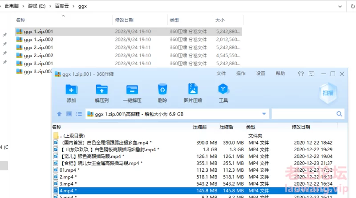Click the skin (shirt) icon in the title bar
Viewport: 356px width, 198px height.
[x=301, y=74]
